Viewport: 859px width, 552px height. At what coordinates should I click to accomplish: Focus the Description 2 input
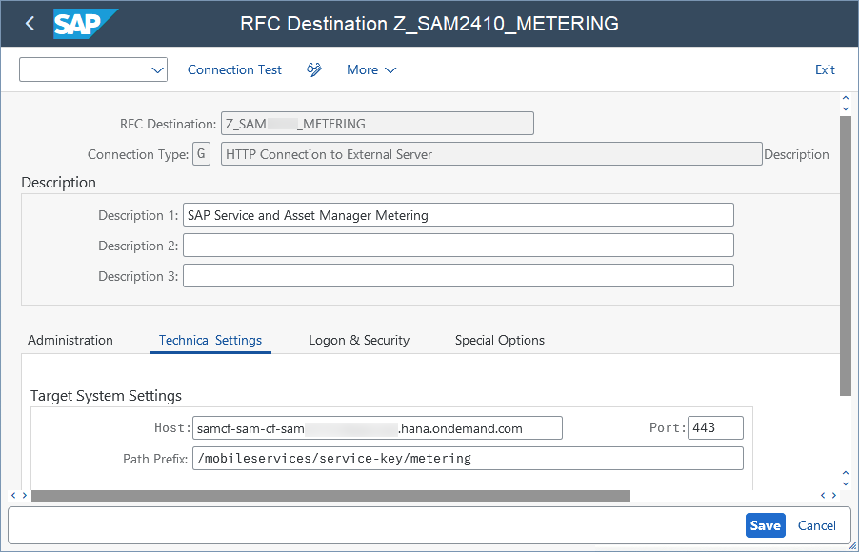tap(458, 246)
